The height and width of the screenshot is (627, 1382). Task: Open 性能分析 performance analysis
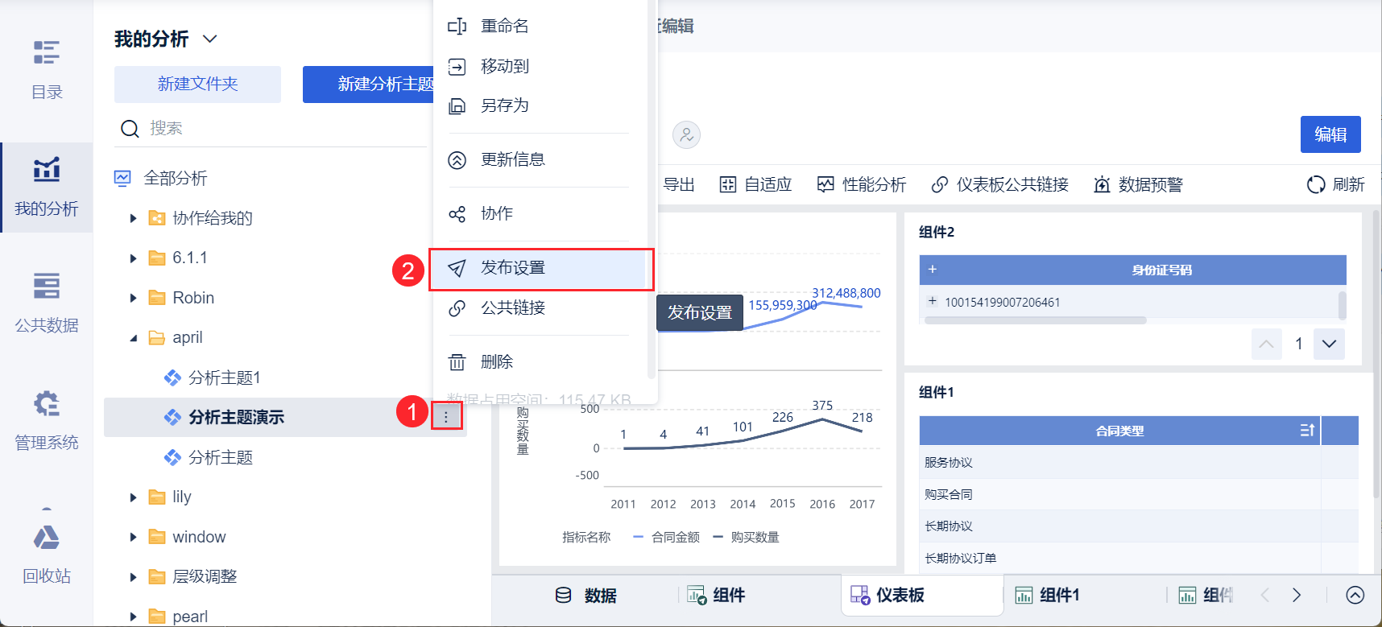[x=861, y=184]
